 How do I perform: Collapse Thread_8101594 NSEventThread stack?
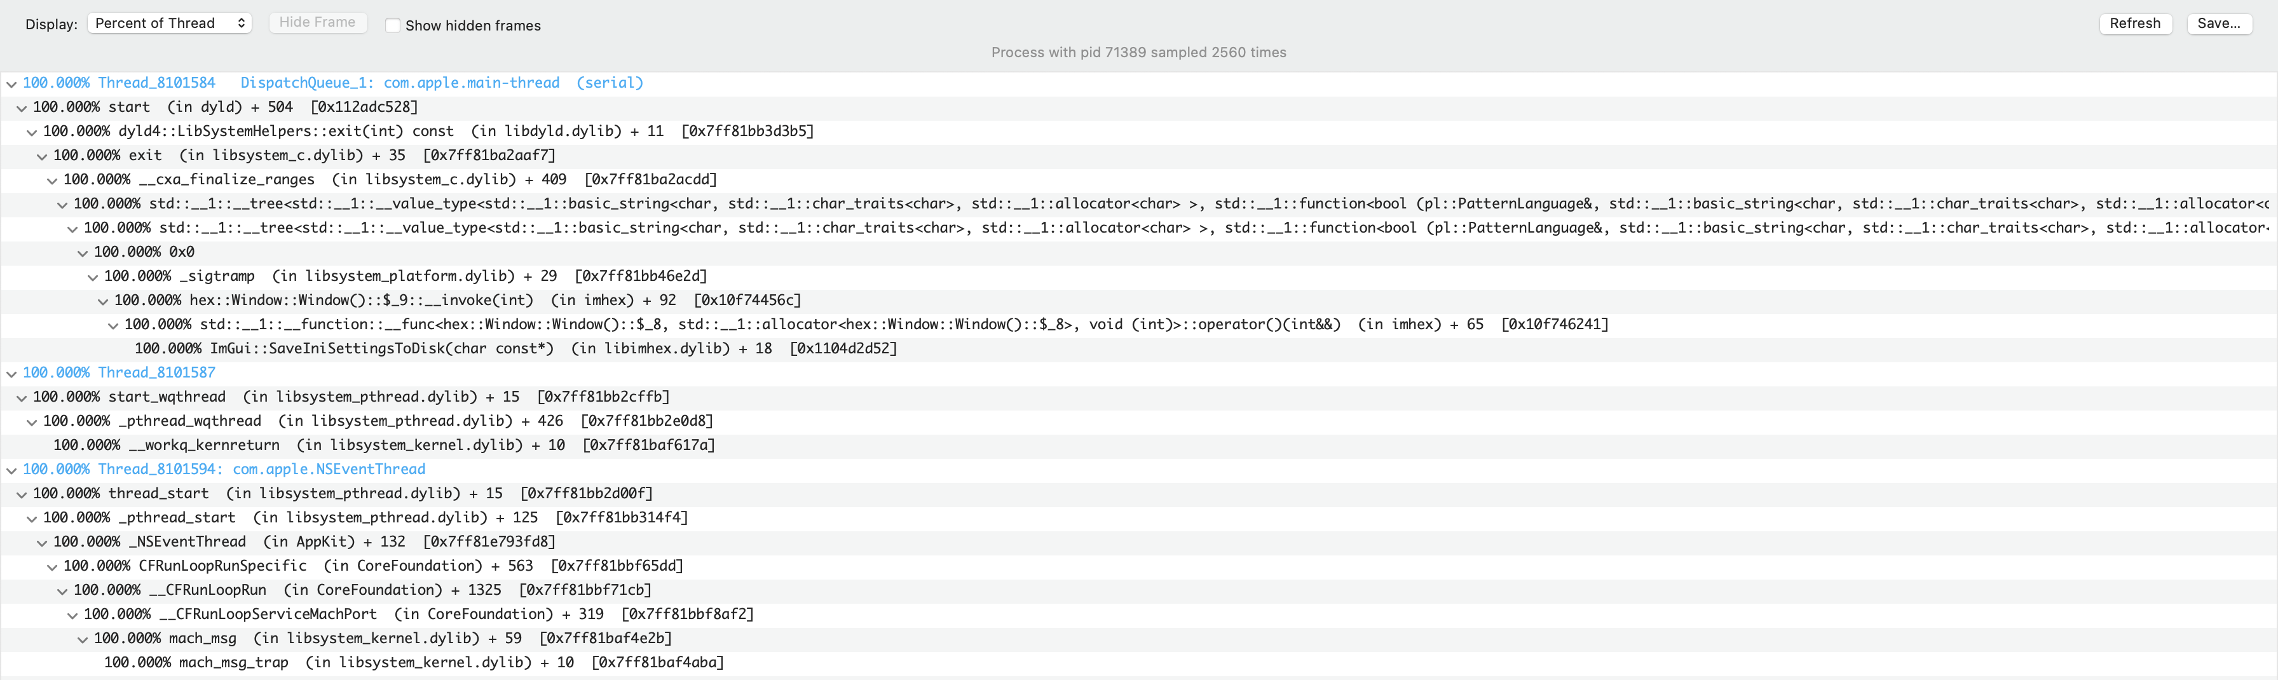11,468
